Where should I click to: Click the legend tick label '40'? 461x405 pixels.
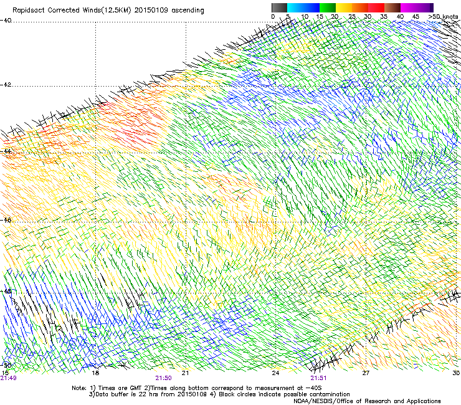pyautogui.click(x=400, y=17)
